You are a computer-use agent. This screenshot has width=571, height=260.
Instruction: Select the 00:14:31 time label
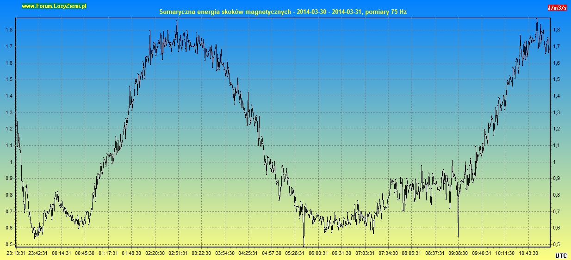point(62,253)
